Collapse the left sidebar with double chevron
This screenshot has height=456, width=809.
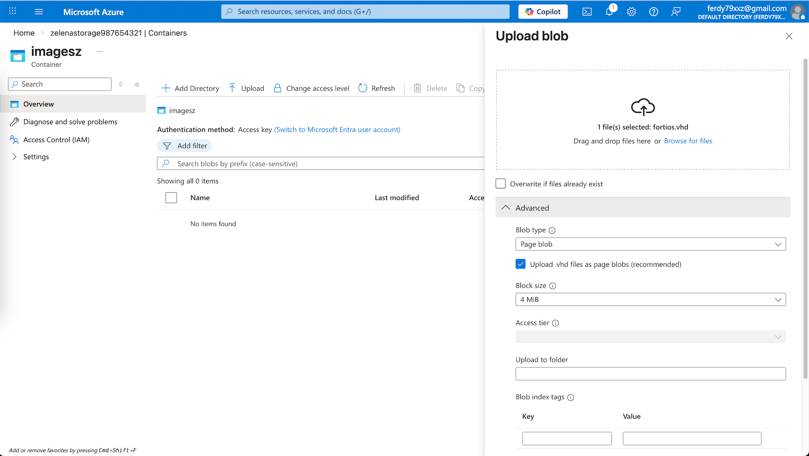point(137,84)
